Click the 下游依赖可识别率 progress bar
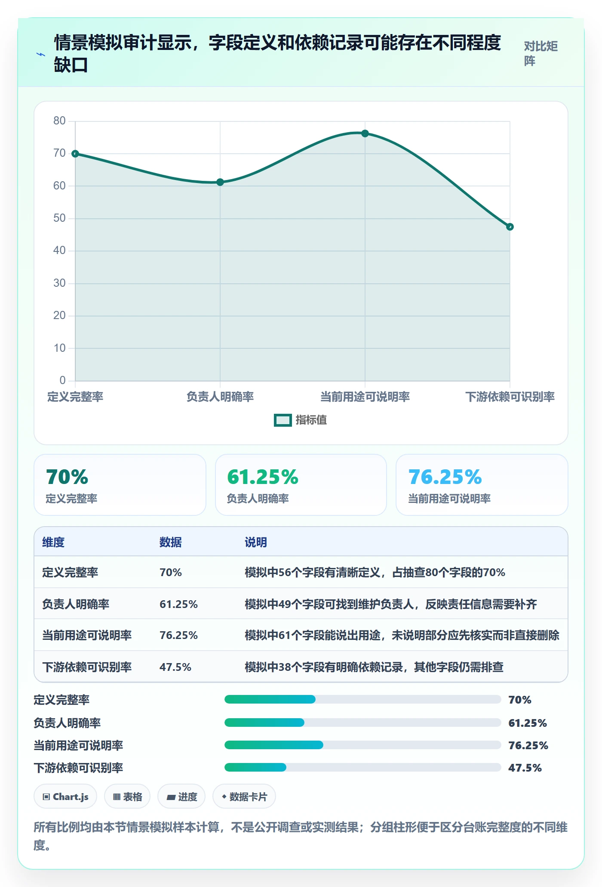 363,767
